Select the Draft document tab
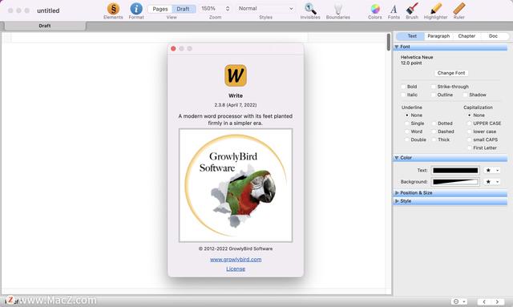The height and width of the screenshot is (307, 513). 45,26
